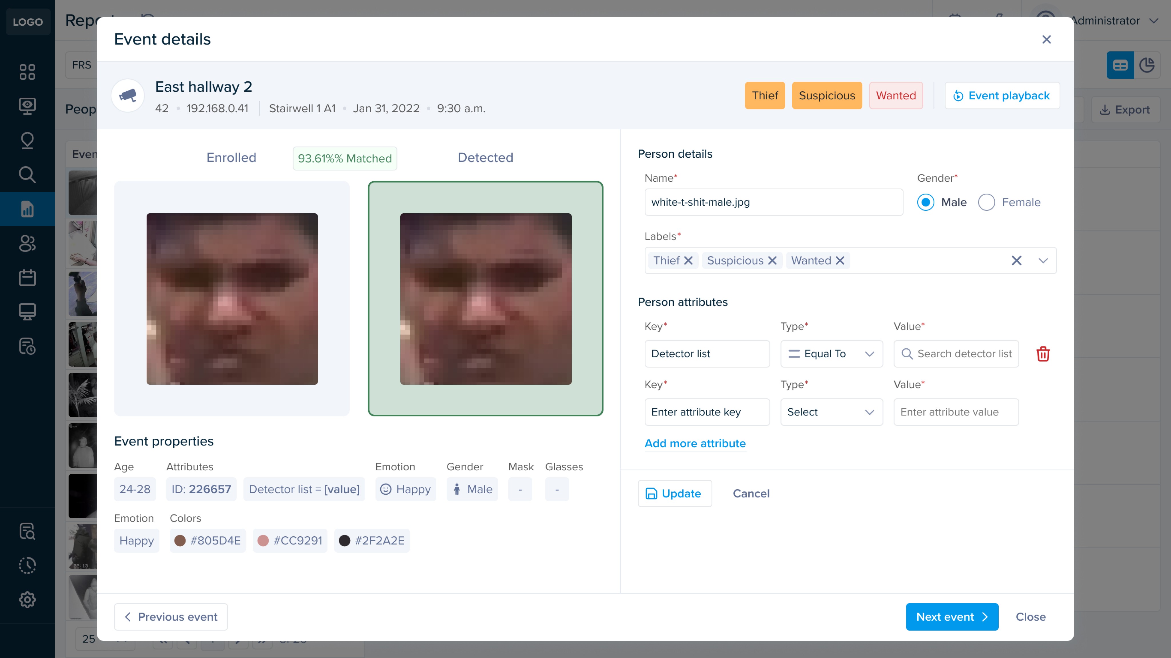Open the search icon in the sidebar

tap(27, 174)
